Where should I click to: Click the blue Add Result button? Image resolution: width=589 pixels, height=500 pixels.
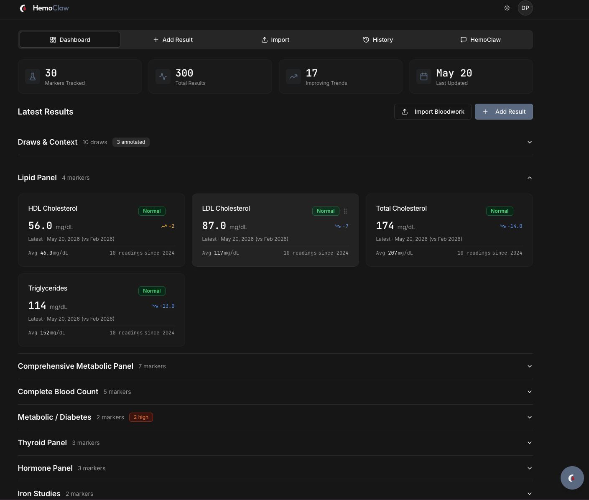pos(504,112)
